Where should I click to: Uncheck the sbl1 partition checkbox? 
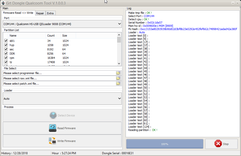point(6,41)
